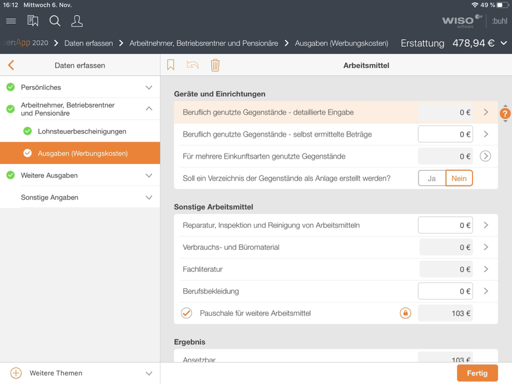This screenshot has height=384, width=512.
Task: Tap the lock icon beside Pauschale
Action: [x=405, y=313]
